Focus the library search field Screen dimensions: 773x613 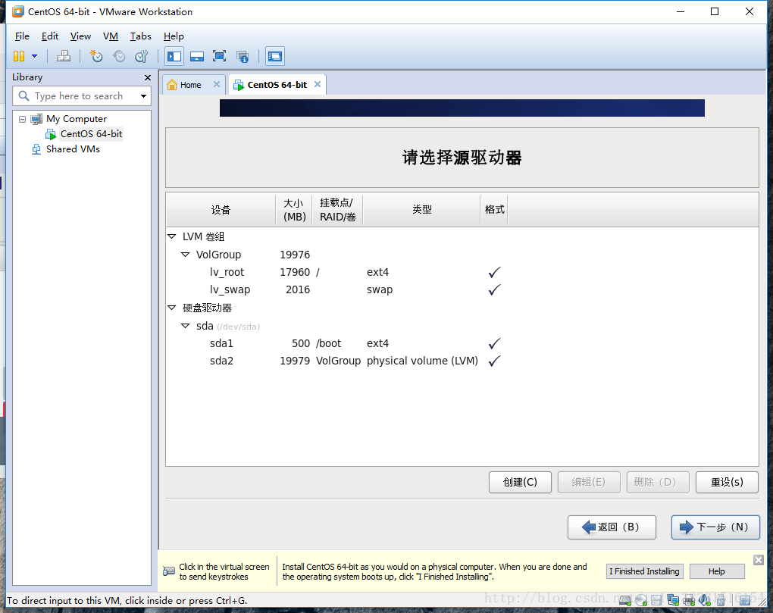click(81, 96)
